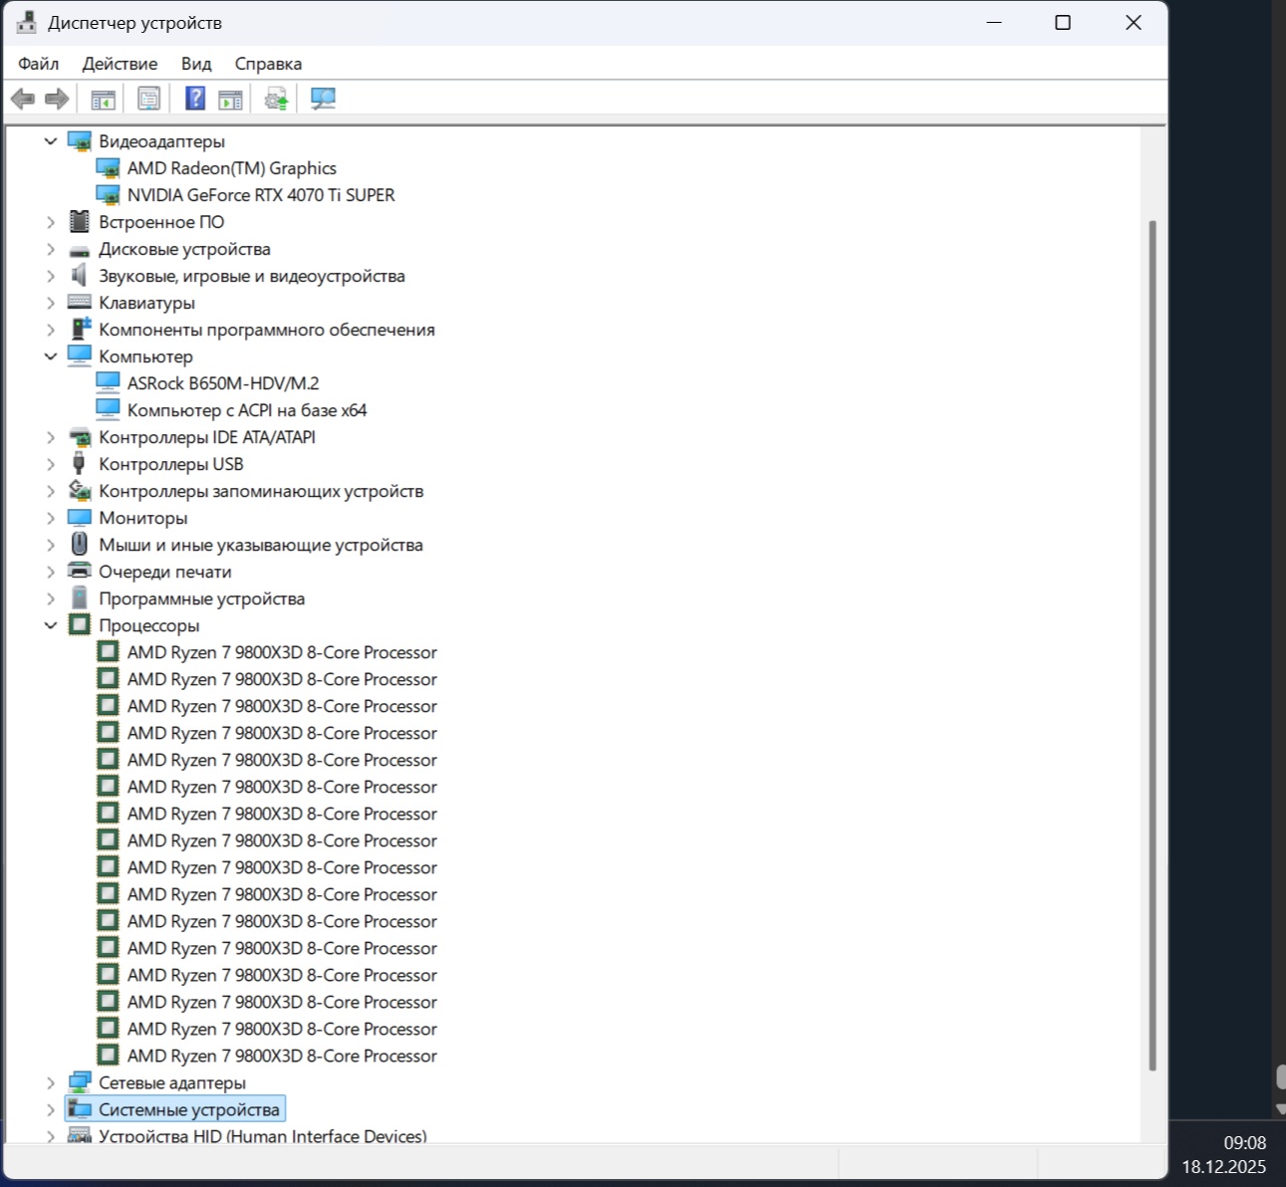
Task: Expand Звуковые, игровые и видеоустройства
Action: coord(51,276)
